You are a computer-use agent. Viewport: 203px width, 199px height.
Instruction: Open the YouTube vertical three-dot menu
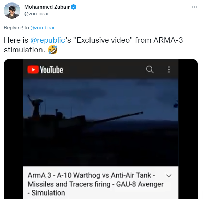(169, 70)
